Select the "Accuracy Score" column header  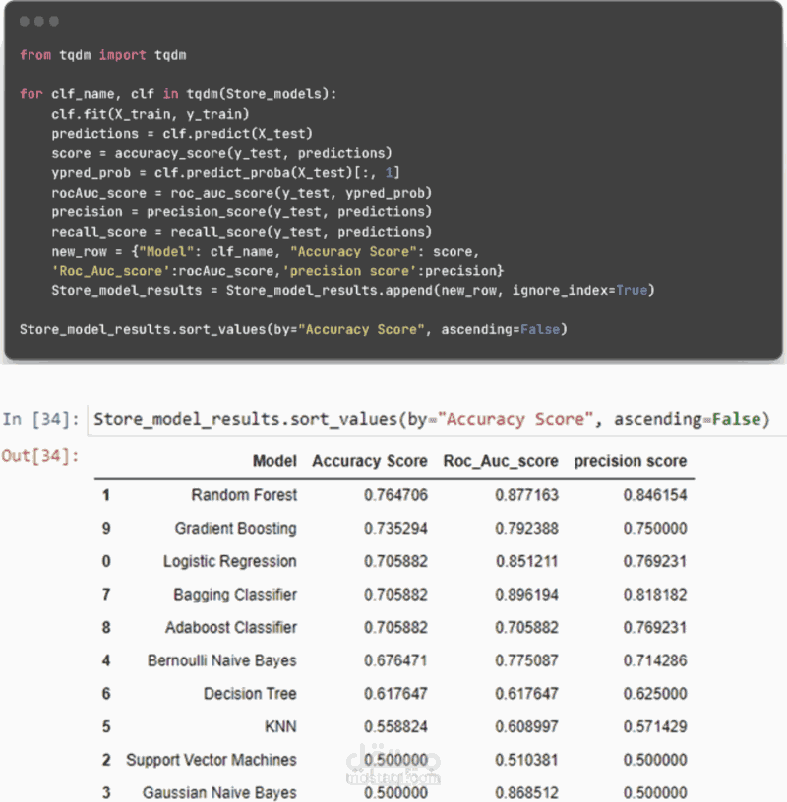click(370, 460)
